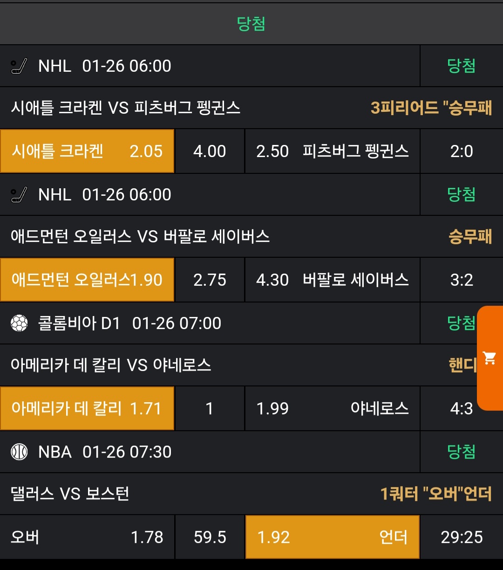Open the 당첨 header tab at top
The height and width of the screenshot is (570, 503).
pyautogui.click(x=251, y=24)
